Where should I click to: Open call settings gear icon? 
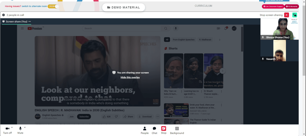pyautogui.click(x=3, y=15)
